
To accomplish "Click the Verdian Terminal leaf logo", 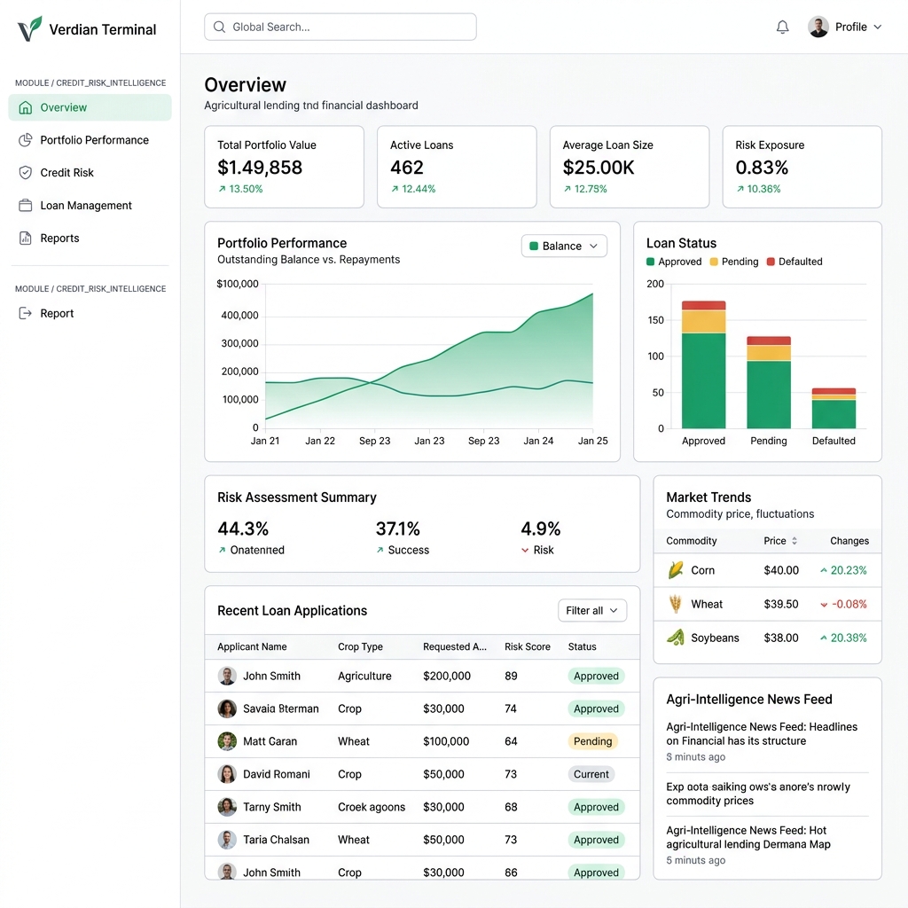I will 29,28.
